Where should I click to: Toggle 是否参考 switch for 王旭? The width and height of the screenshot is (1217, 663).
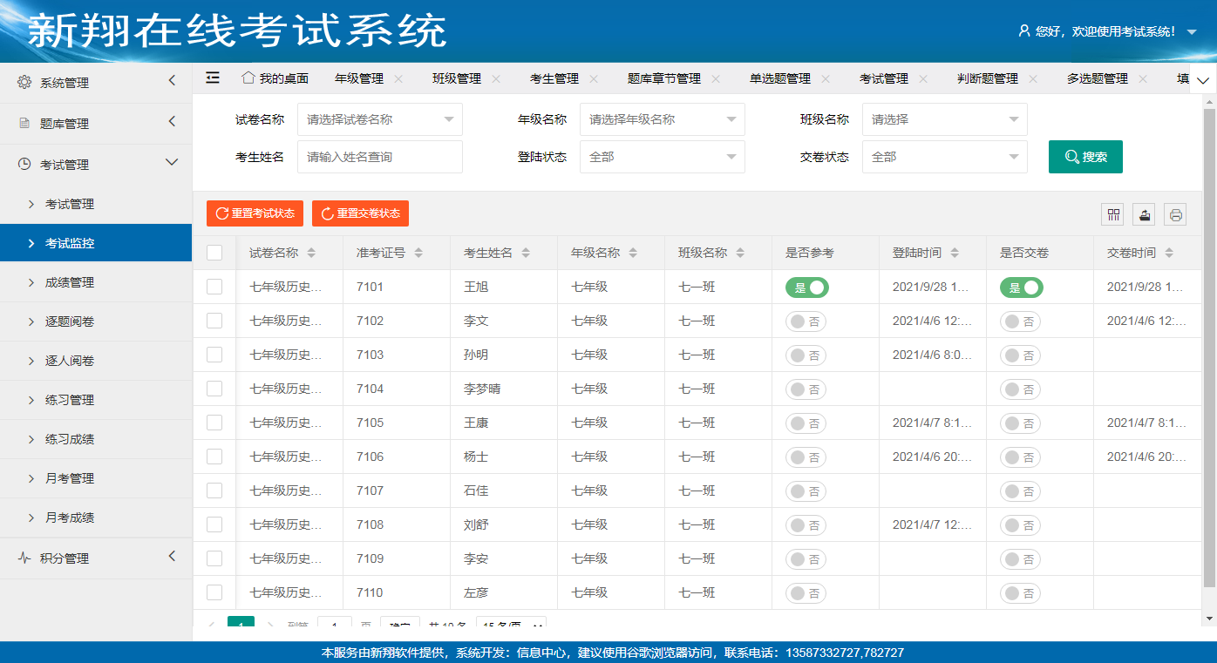coord(806,288)
